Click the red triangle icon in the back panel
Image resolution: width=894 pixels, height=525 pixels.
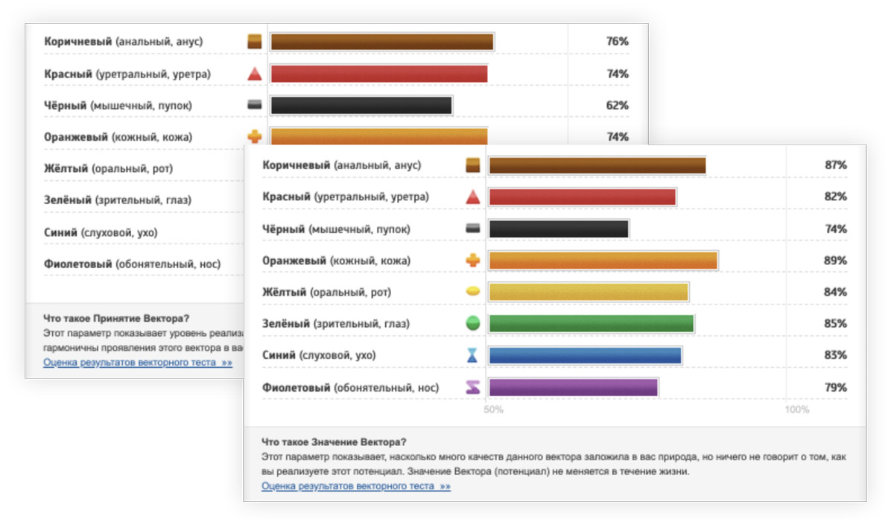tap(255, 74)
